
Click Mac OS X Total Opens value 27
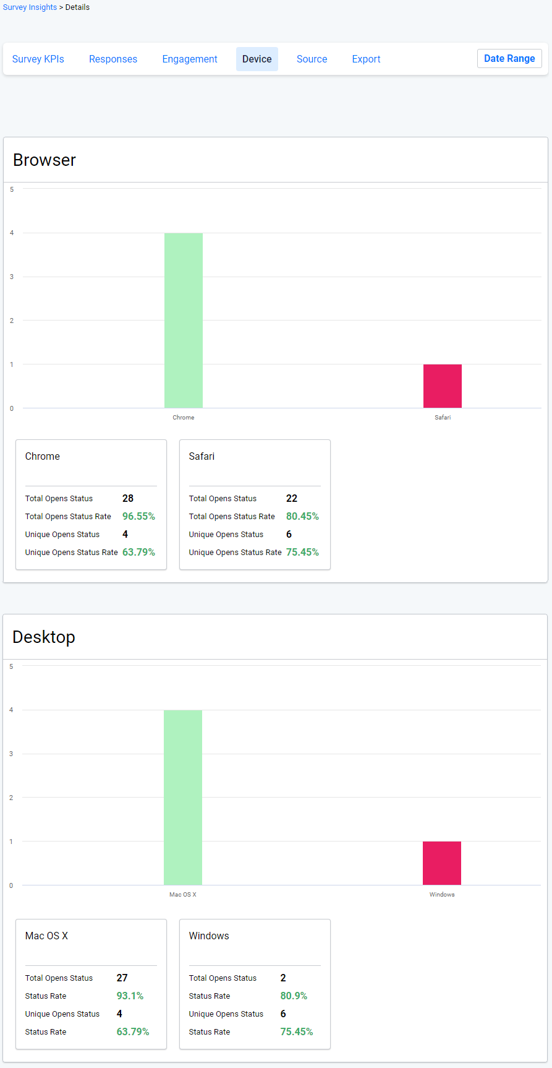click(x=122, y=978)
